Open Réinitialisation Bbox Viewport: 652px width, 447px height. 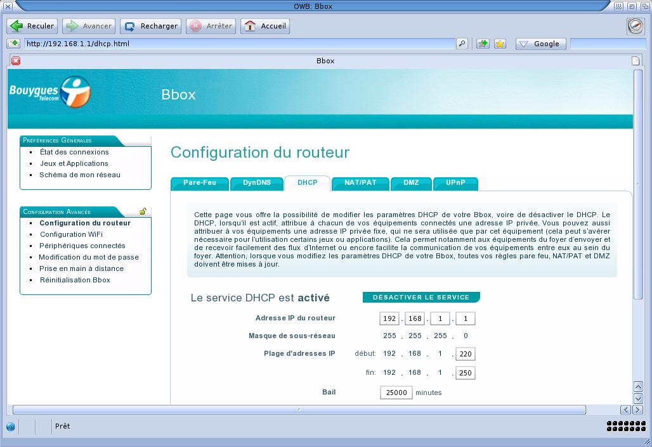[x=75, y=280]
